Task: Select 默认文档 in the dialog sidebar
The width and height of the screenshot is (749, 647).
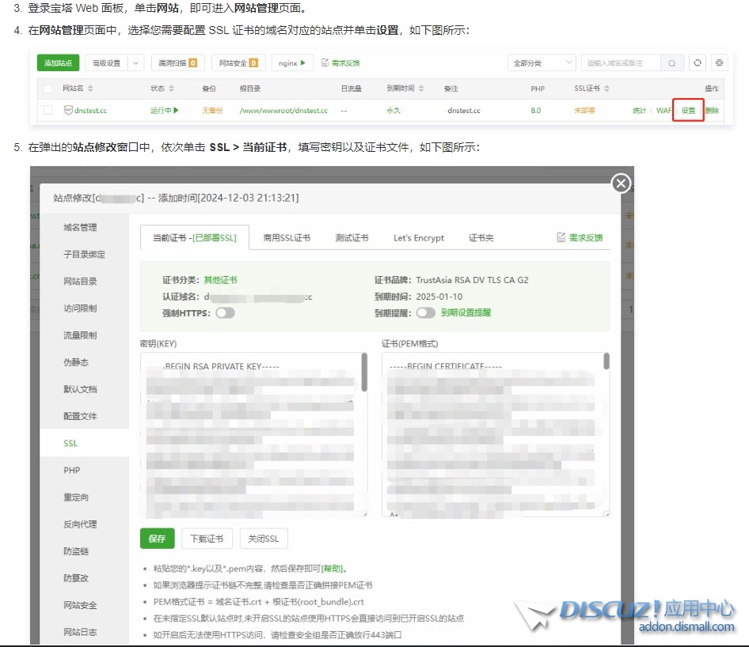Action: [x=80, y=389]
